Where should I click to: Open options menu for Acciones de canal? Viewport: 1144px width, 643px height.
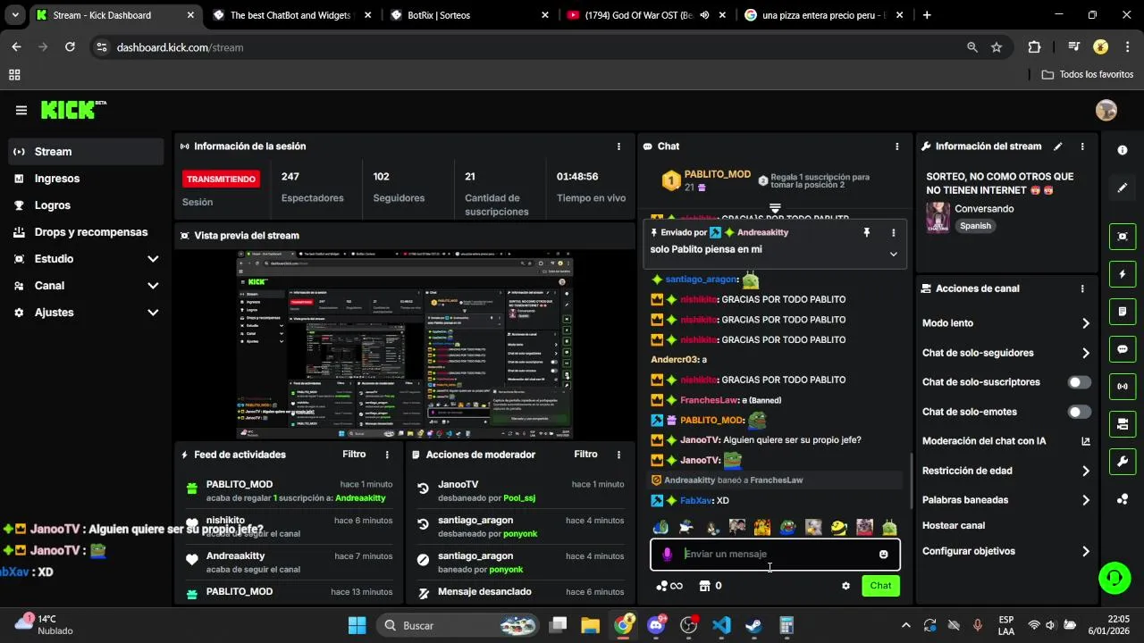click(1082, 288)
